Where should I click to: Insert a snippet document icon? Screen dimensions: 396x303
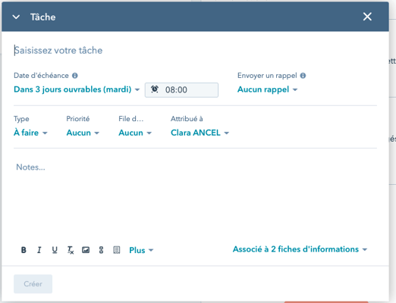[117, 250]
